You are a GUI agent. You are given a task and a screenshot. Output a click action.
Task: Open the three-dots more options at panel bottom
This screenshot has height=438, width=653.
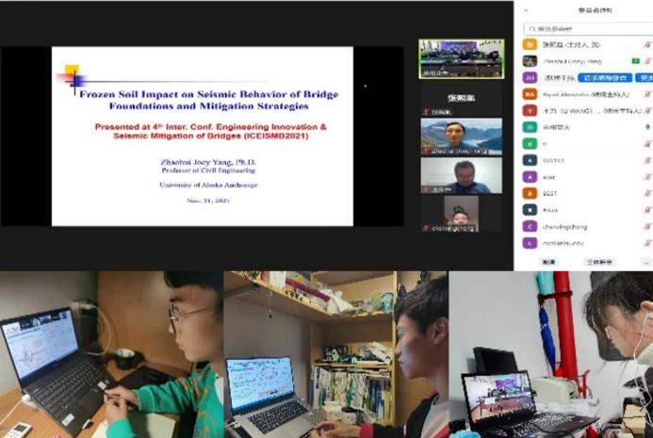click(x=645, y=262)
